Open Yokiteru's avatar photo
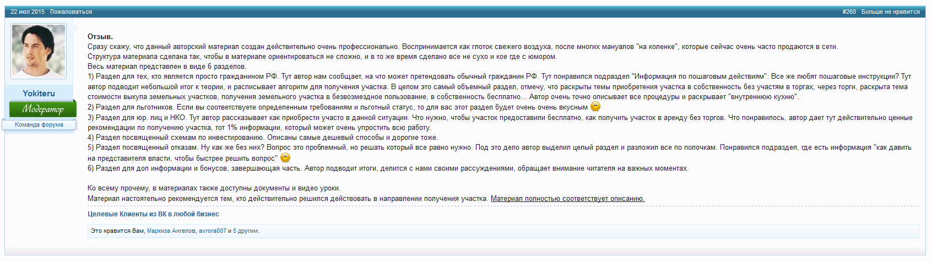Image resolution: width=932 pixels, height=262 pixels. (x=39, y=51)
